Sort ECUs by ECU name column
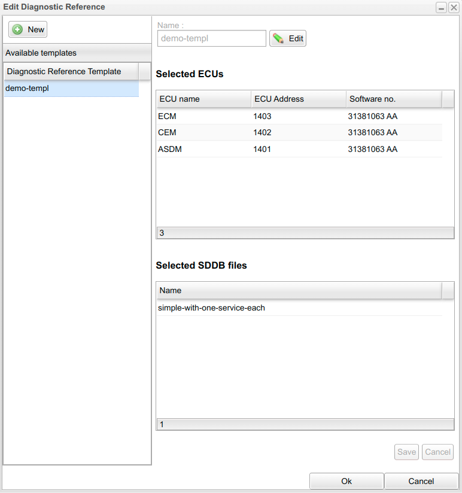The width and height of the screenshot is (462, 493). tap(203, 99)
